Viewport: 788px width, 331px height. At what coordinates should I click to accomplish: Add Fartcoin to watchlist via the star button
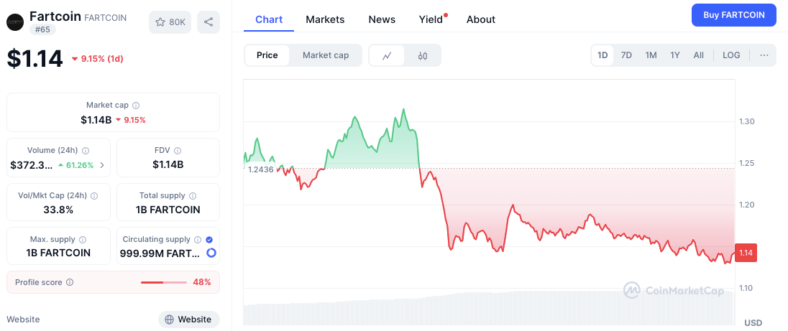coord(170,22)
